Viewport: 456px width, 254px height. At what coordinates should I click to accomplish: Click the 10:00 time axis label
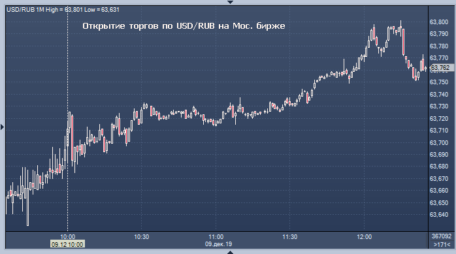[x=67, y=237]
